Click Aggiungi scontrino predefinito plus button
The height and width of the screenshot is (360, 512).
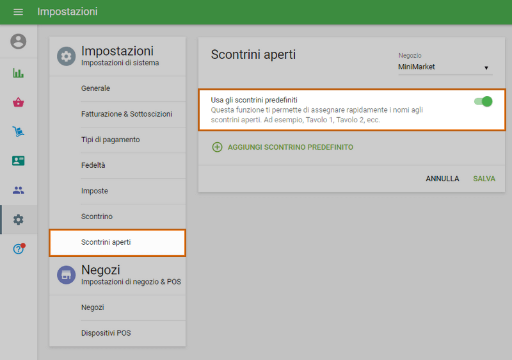217,147
